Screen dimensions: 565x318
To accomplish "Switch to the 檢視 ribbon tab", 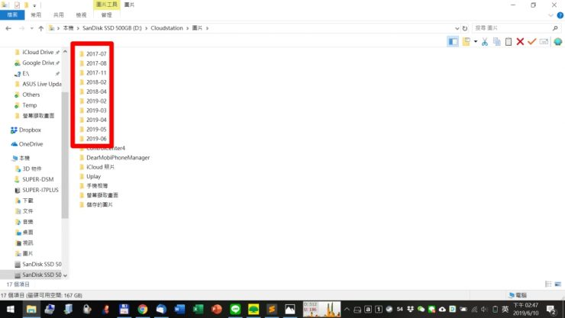I will (x=80, y=14).
